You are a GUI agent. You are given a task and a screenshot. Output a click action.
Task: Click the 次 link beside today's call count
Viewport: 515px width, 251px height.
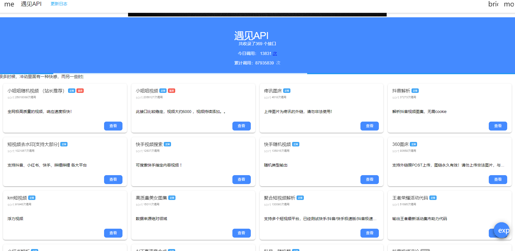click(275, 53)
